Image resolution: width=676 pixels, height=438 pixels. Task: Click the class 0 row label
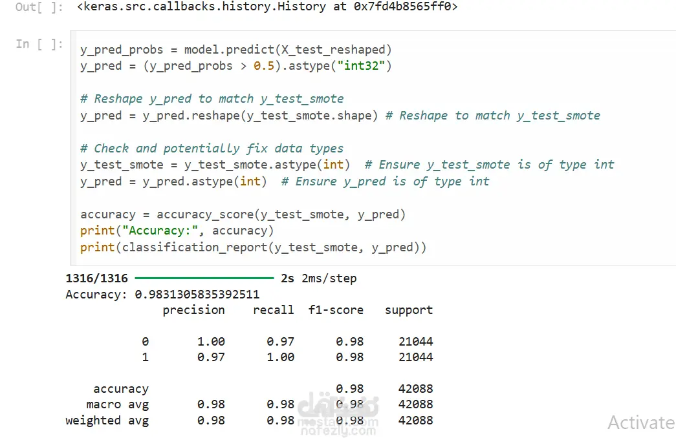(146, 342)
